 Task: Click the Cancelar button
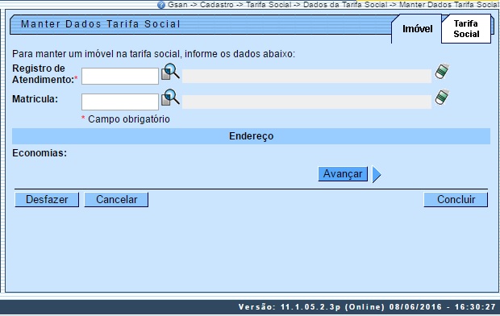(x=116, y=200)
